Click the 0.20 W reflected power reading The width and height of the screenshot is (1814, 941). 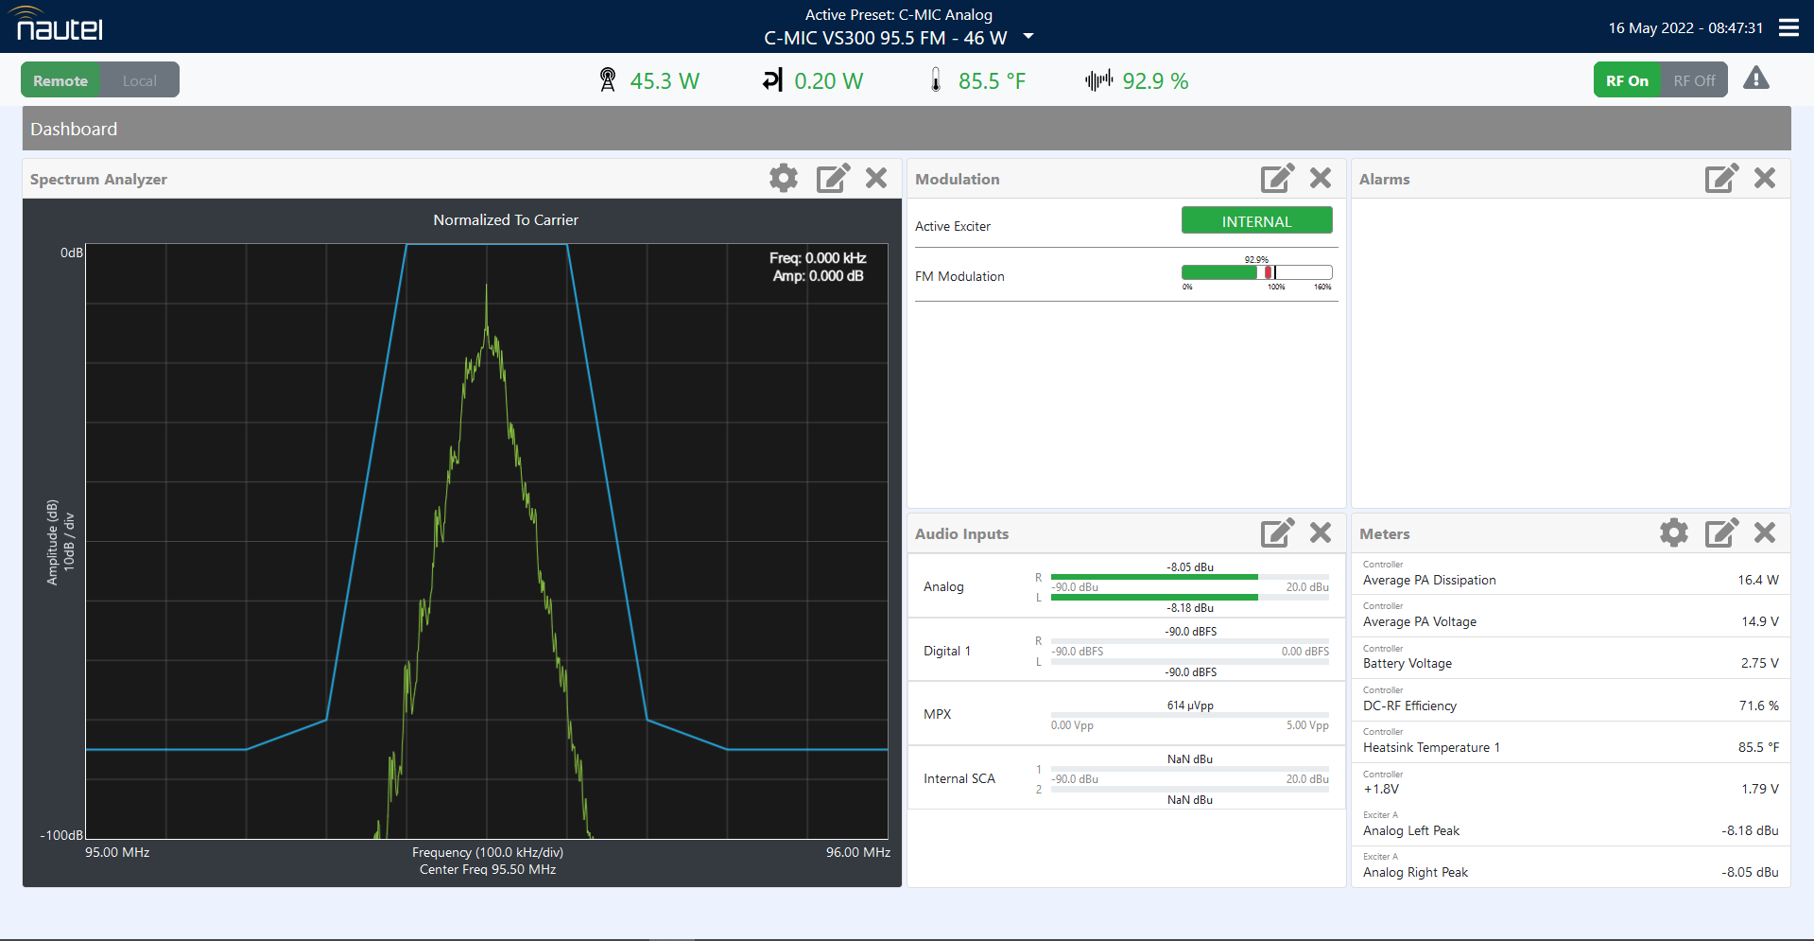click(828, 81)
